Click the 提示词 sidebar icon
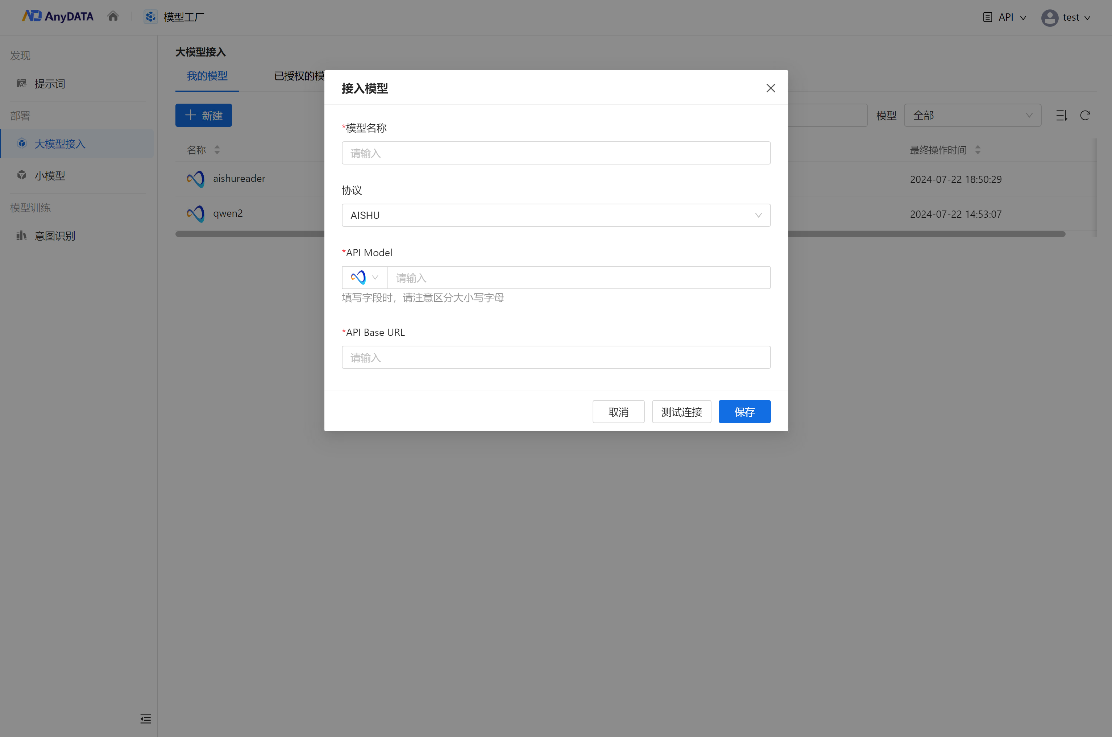 tap(21, 84)
